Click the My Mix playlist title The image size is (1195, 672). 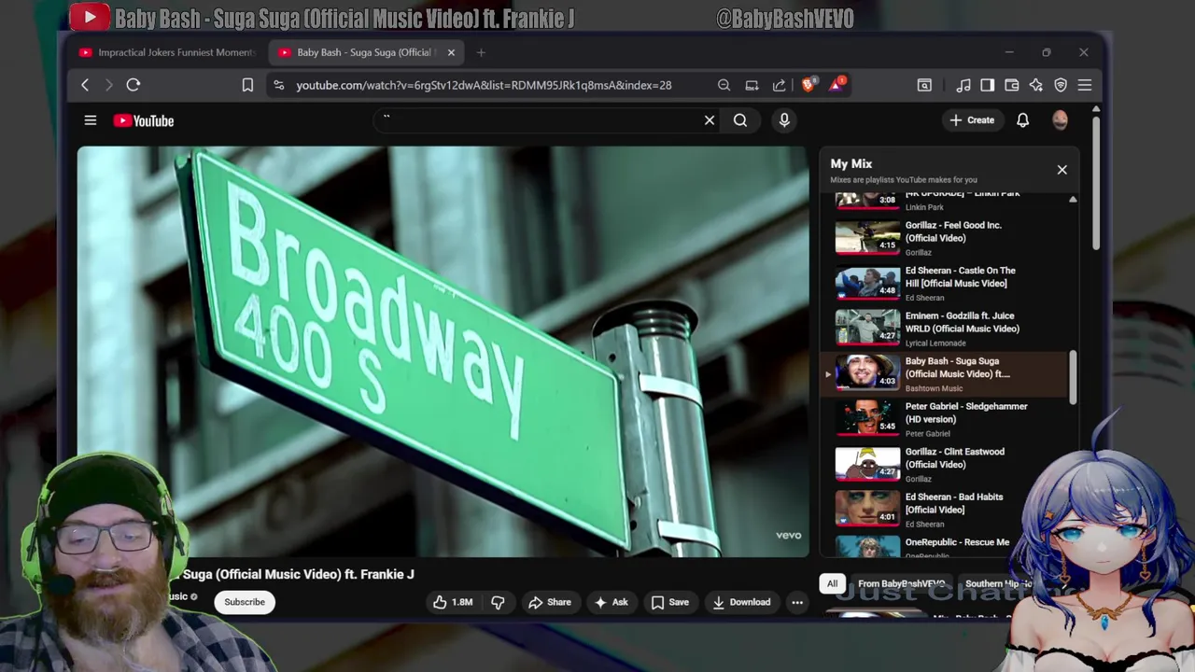click(851, 163)
